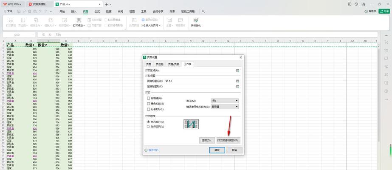This screenshot has height=170, width=392.
Task: Click the fx insert function icon
Action: click(x=50, y=35)
